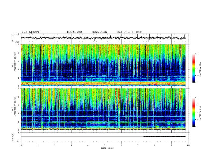The width and height of the screenshot is (212, 163).
Task: Click the "-5" tick on the ch.1 colorbar
Action: [197, 68]
